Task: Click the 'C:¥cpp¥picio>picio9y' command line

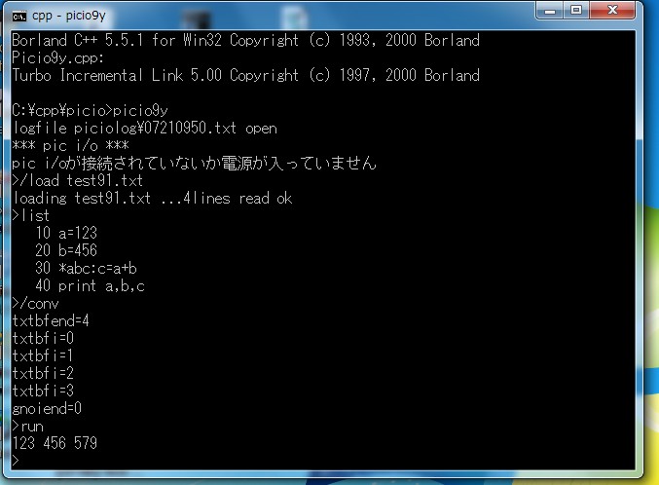Action: pyautogui.click(x=90, y=111)
